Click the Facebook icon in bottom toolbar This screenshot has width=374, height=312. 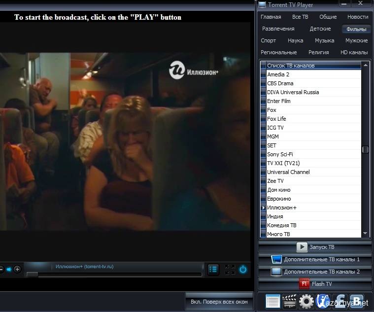[x=340, y=301]
